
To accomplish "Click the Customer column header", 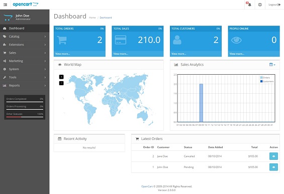I will (163, 147).
